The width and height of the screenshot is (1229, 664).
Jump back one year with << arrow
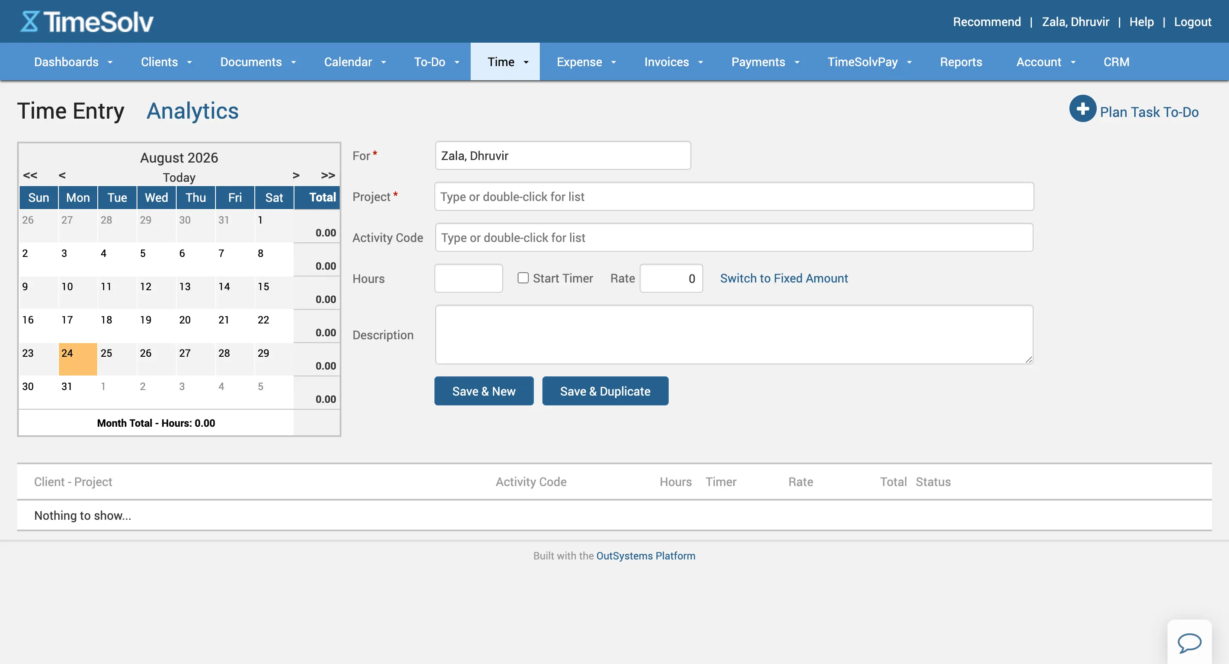(x=30, y=175)
